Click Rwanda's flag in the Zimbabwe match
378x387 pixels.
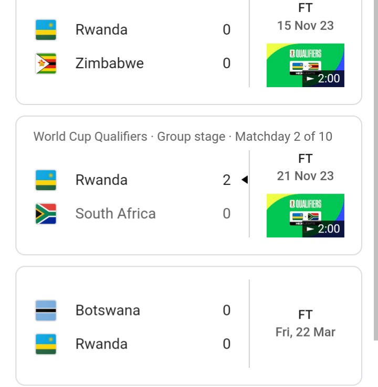(46, 29)
